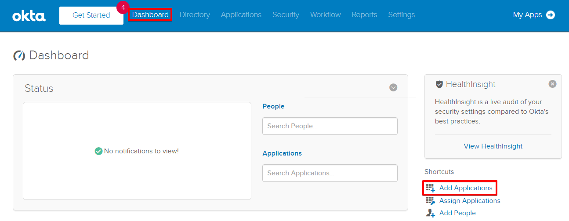Open the Applications menu in navigation bar
Viewport: 569px width, 221px height.
(241, 15)
